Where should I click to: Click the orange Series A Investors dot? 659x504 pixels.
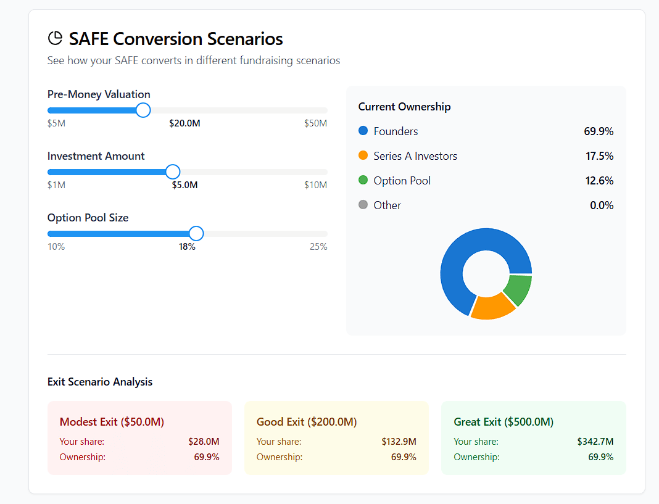click(x=363, y=155)
